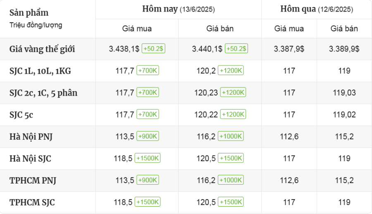Click the +1200K badge in SJC 1L, 10L, 1KG row
Screen dimensions: 372x214
click(x=231, y=71)
